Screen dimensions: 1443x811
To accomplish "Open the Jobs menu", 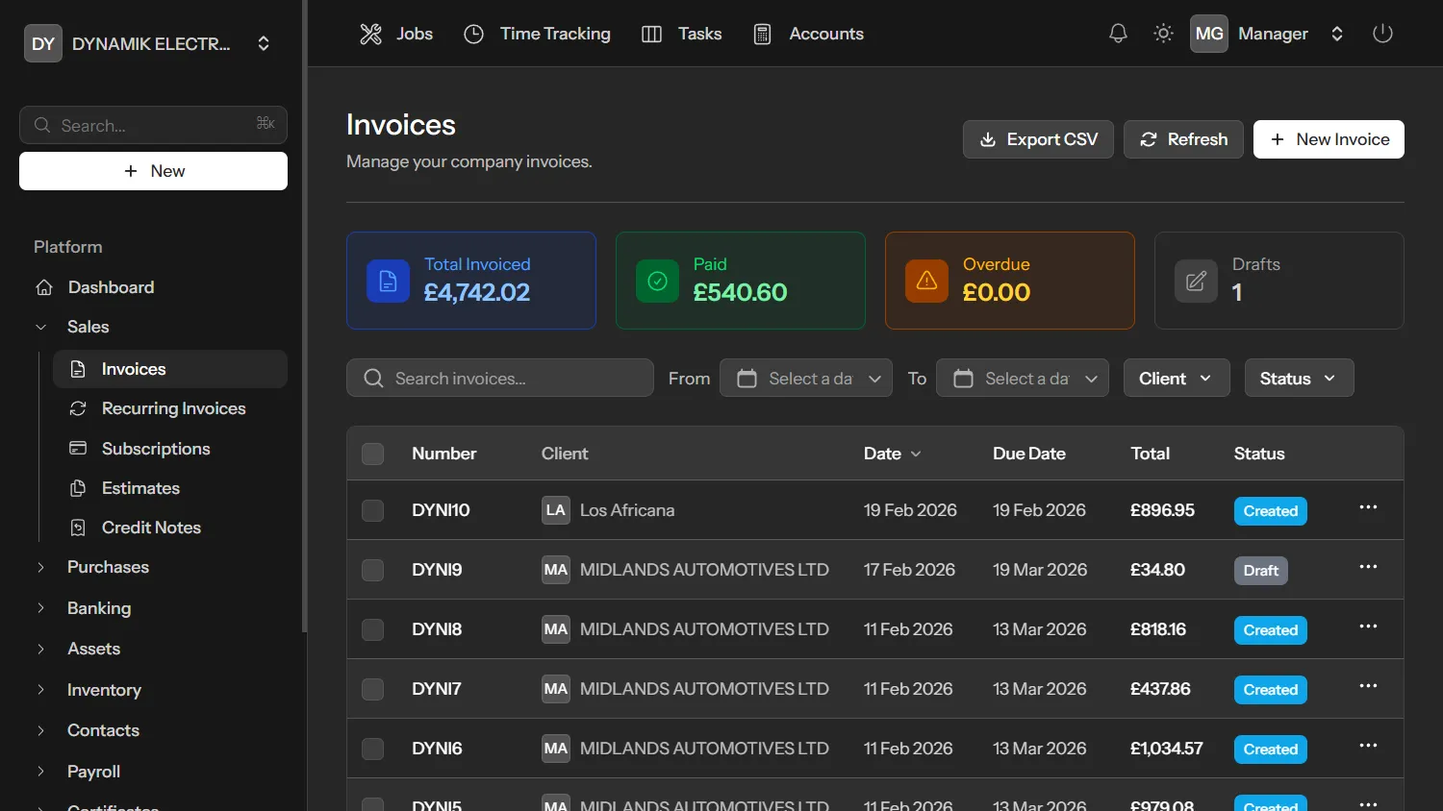I will tap(396, 34).
